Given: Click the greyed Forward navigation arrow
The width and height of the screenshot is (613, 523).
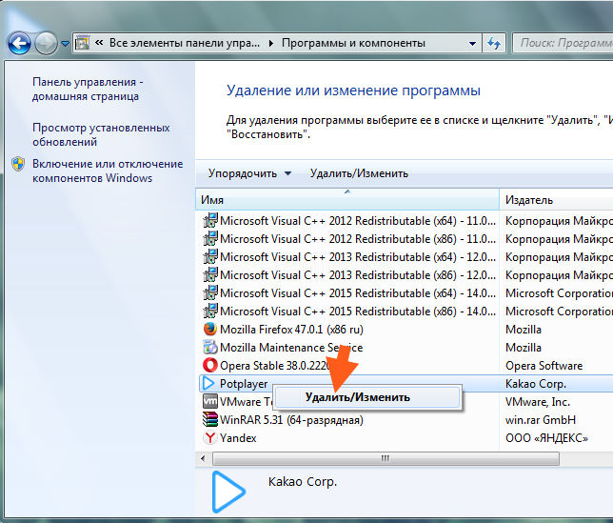Looking at the screenshot, I should [46, 43].
